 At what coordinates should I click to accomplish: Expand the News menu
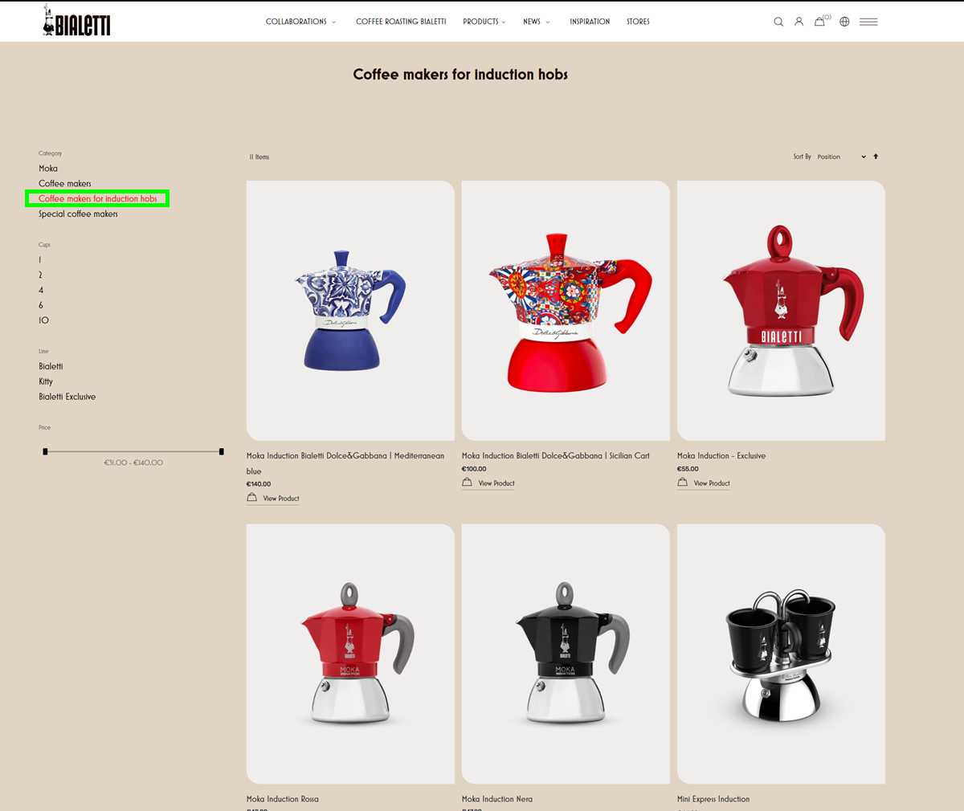(x=537, y=22)
